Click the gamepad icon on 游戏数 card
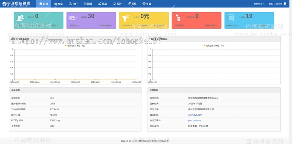 [x=73, y=18]
